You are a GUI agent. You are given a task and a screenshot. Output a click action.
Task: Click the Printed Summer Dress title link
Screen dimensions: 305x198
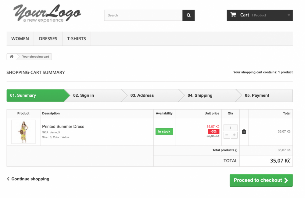63,126
